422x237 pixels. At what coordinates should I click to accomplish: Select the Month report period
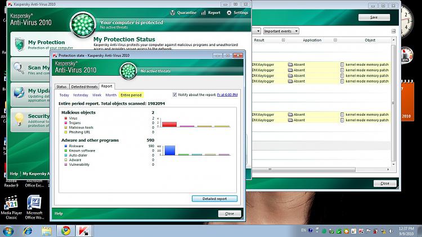point(111,95)
